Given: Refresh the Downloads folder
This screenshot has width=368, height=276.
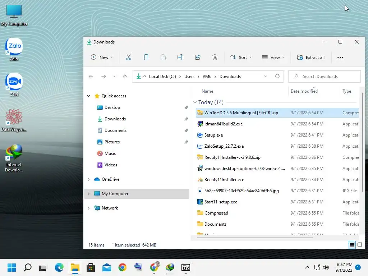Looking at the screenshot, I should (277, 76).
